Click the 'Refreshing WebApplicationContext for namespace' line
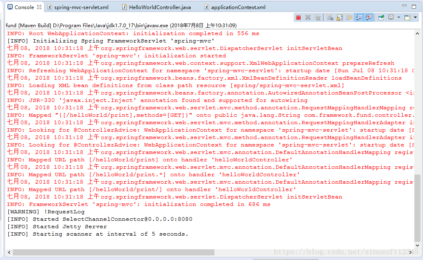This screenshot has height=260, width=423. (x=210, y=71)
